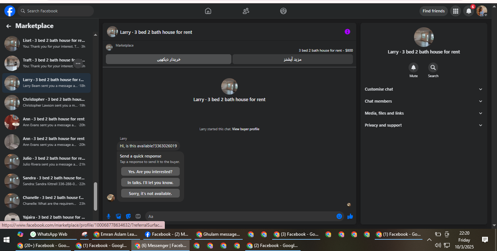Send quick response In talks. I'll let you know.
Image resolution: width=497 pixels, height=251 pixels.
[x=150, y=183]
